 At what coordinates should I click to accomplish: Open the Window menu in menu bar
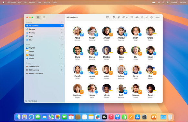(x=47, y=2)
